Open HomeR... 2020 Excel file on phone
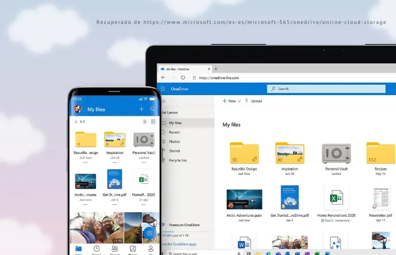This screenshot has width=396, height=255. [144, 180]
